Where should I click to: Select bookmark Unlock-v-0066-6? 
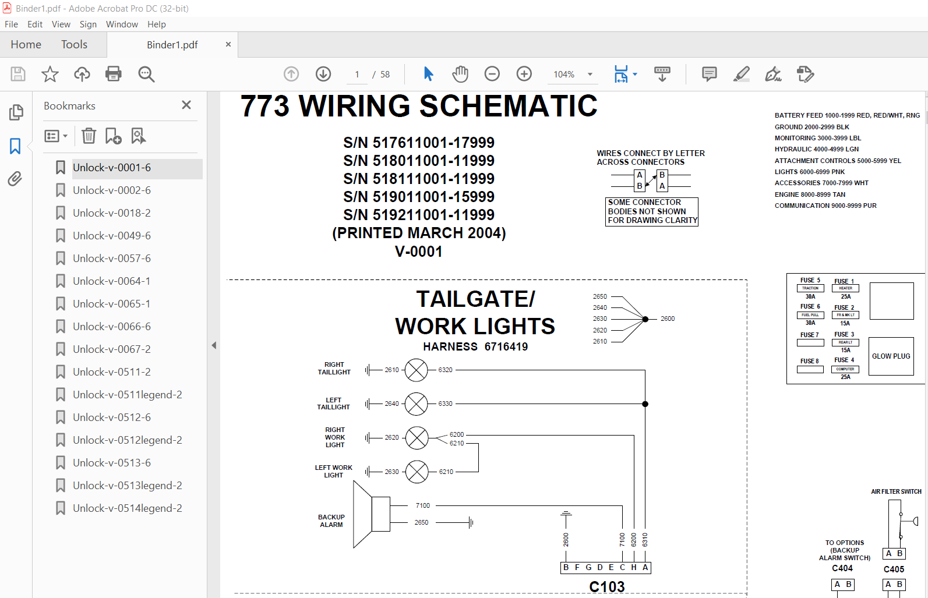(x=112, y=327)
